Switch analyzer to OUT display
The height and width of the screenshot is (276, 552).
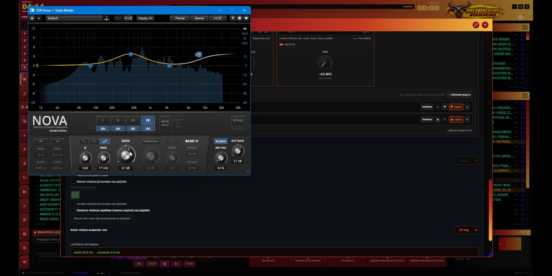click(x=245, y=33)
